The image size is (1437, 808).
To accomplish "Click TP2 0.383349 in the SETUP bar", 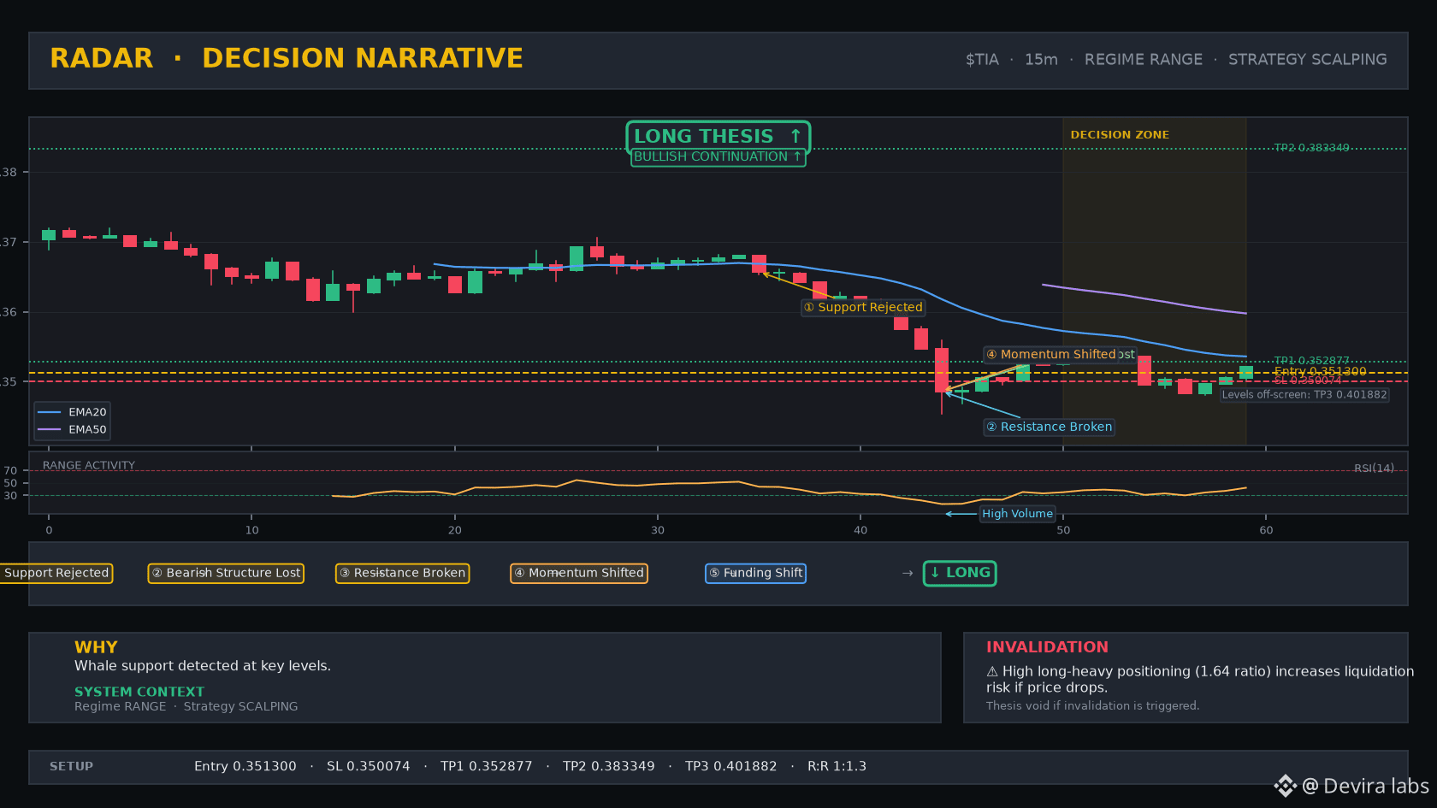I will 609,766.
